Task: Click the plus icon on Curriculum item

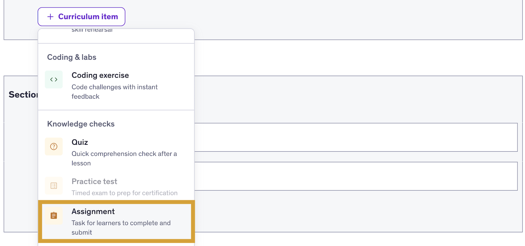Action: click(50, 17)
